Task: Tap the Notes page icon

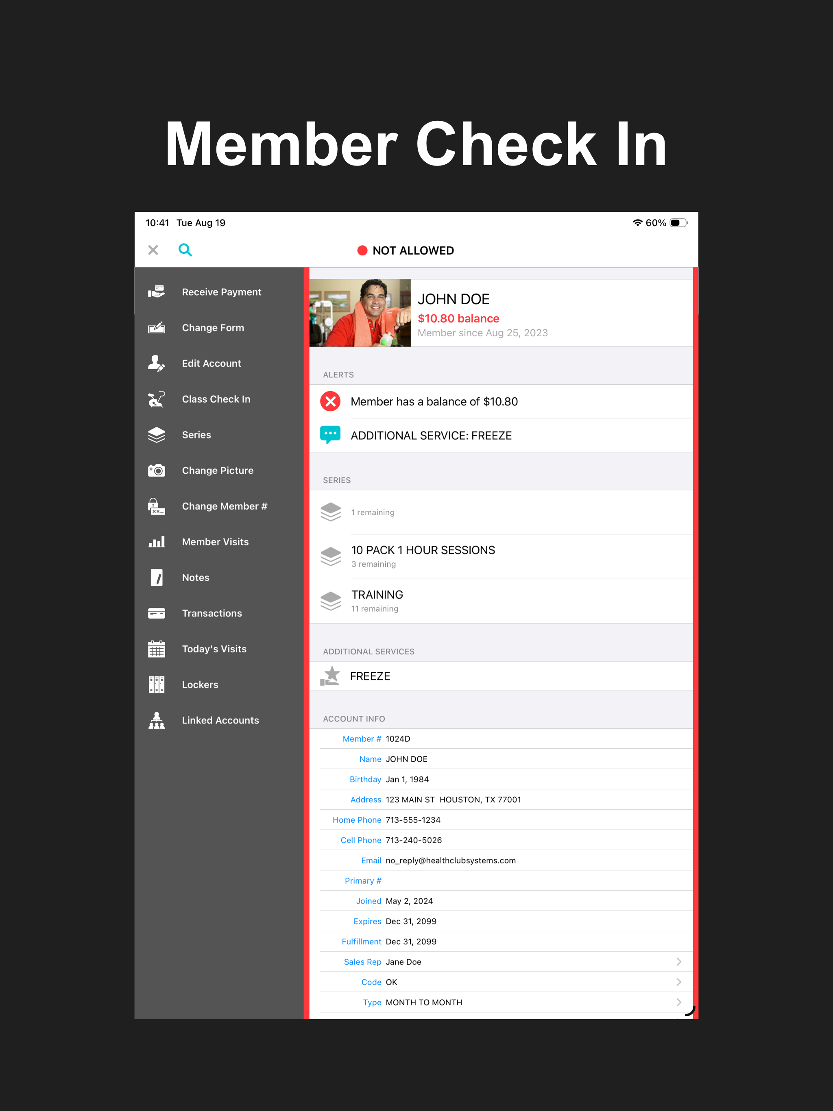Action: 156,577
